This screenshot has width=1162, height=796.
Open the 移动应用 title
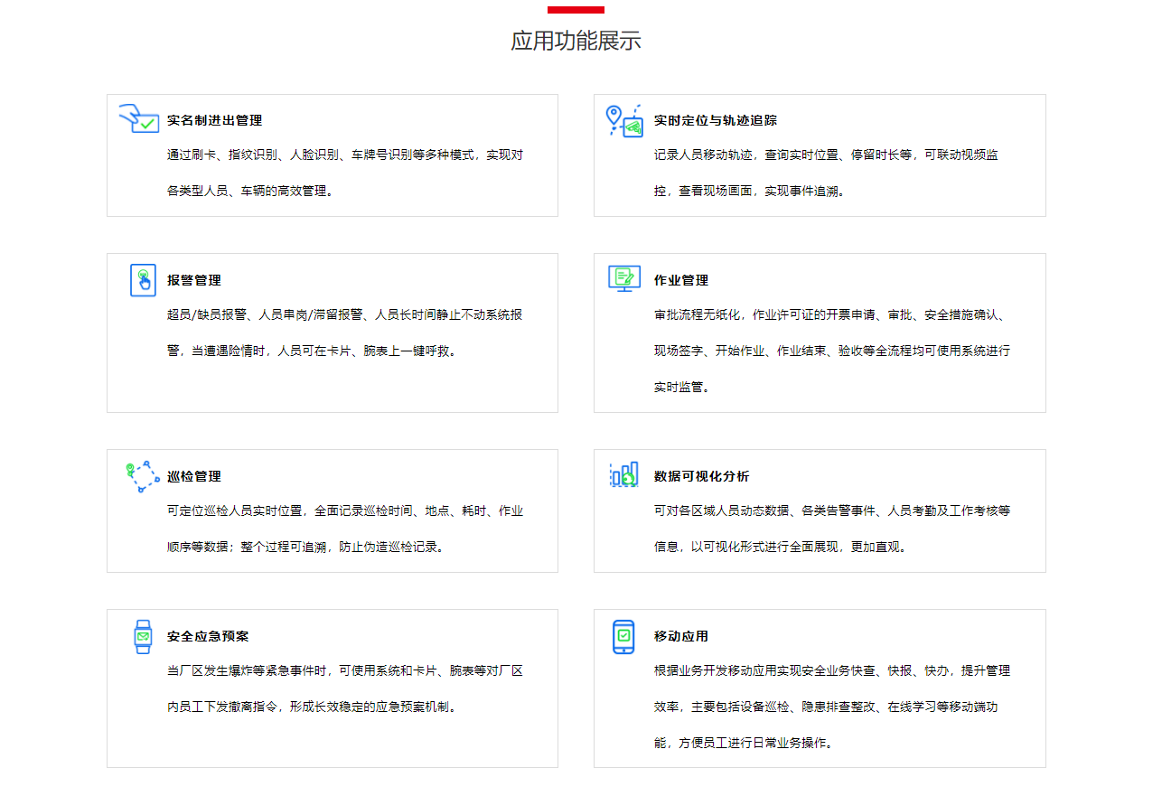coord(680,636)
